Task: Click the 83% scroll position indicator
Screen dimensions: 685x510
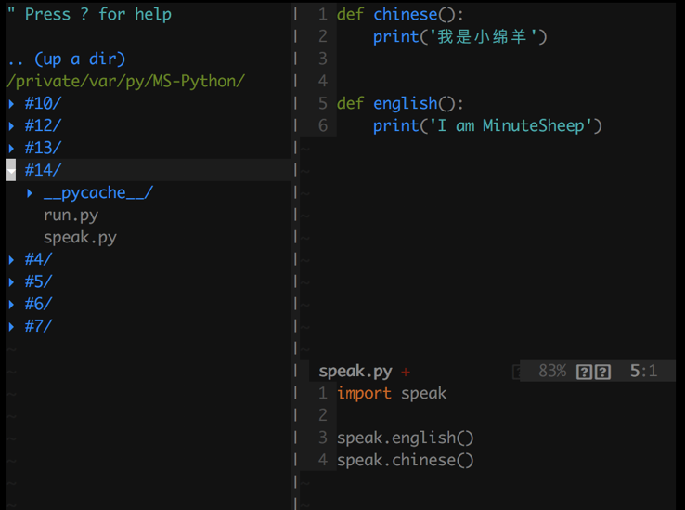Action: tap(552, 371)
